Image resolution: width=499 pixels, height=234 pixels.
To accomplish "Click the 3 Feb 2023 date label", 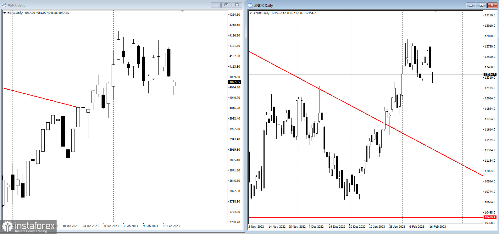I will [x=130, y=226].
